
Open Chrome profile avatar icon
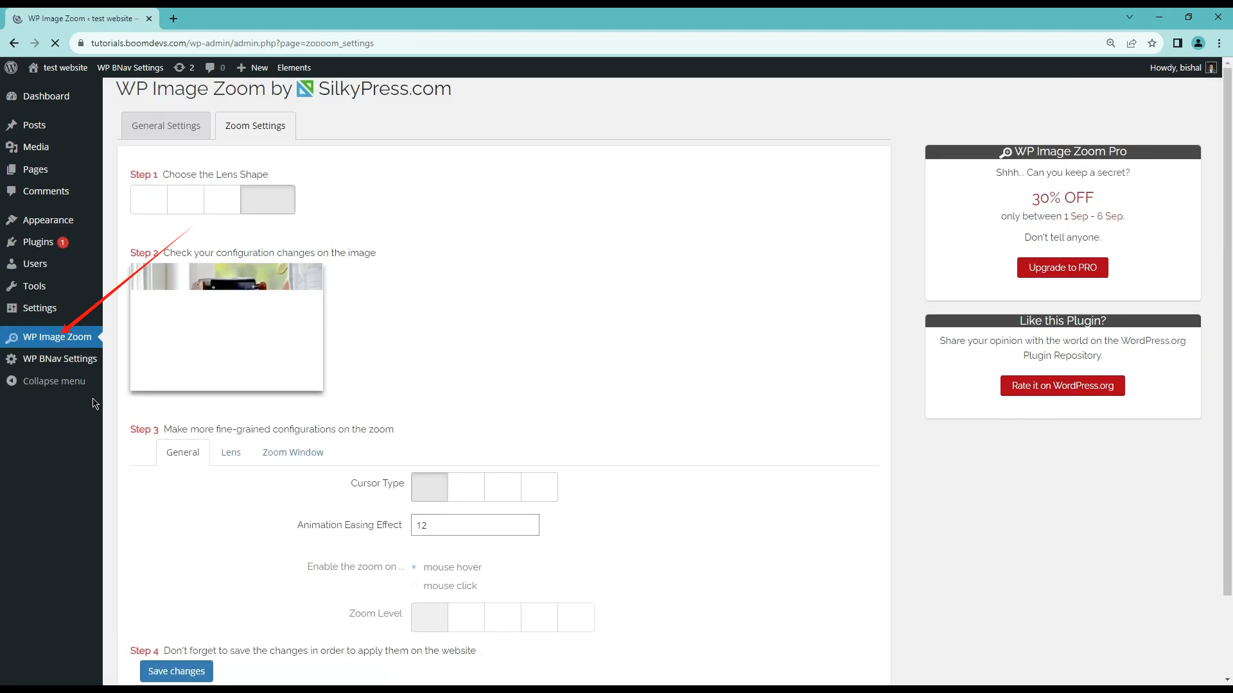(1198, 43)
